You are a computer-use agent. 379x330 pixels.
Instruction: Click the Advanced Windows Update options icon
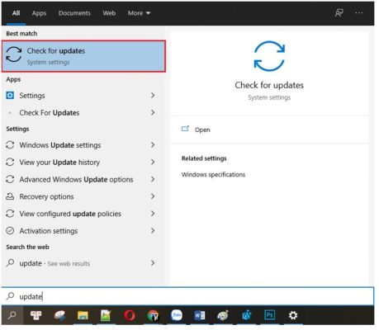[x=10, y=179]
